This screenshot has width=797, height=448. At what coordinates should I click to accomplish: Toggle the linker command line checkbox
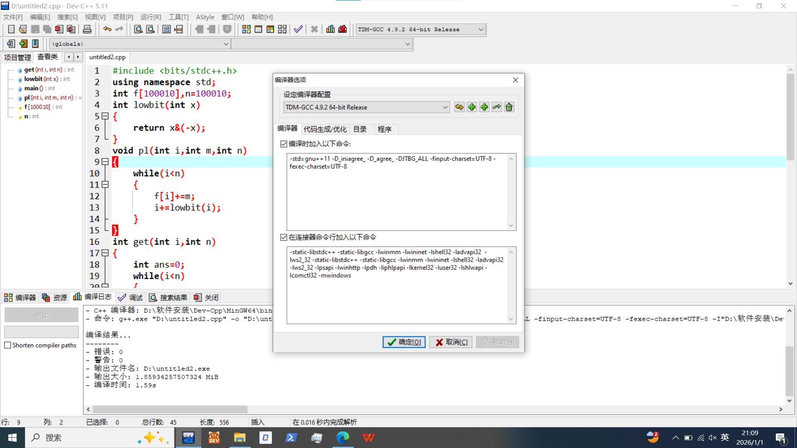click(x=284, y=237)
